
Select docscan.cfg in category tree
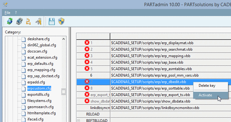(x=37, y=51)
